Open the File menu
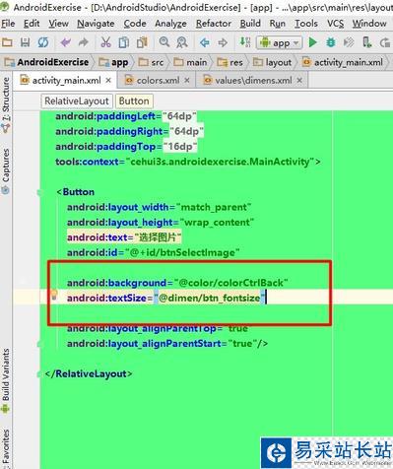Screen dimensions: 393x469 point(8,24)
